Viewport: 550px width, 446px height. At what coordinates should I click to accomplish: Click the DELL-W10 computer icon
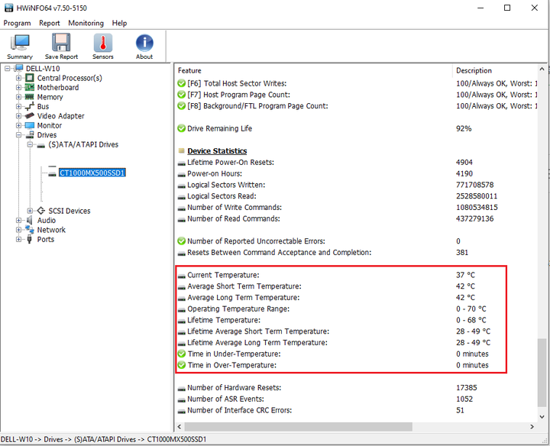point(18,69)
